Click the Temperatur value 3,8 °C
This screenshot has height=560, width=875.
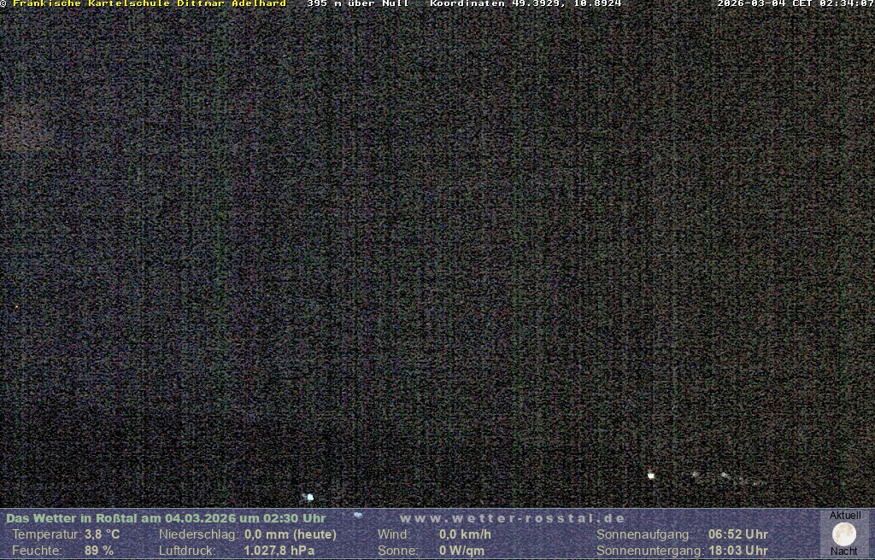pyautogui.click(x=103, y=534)
